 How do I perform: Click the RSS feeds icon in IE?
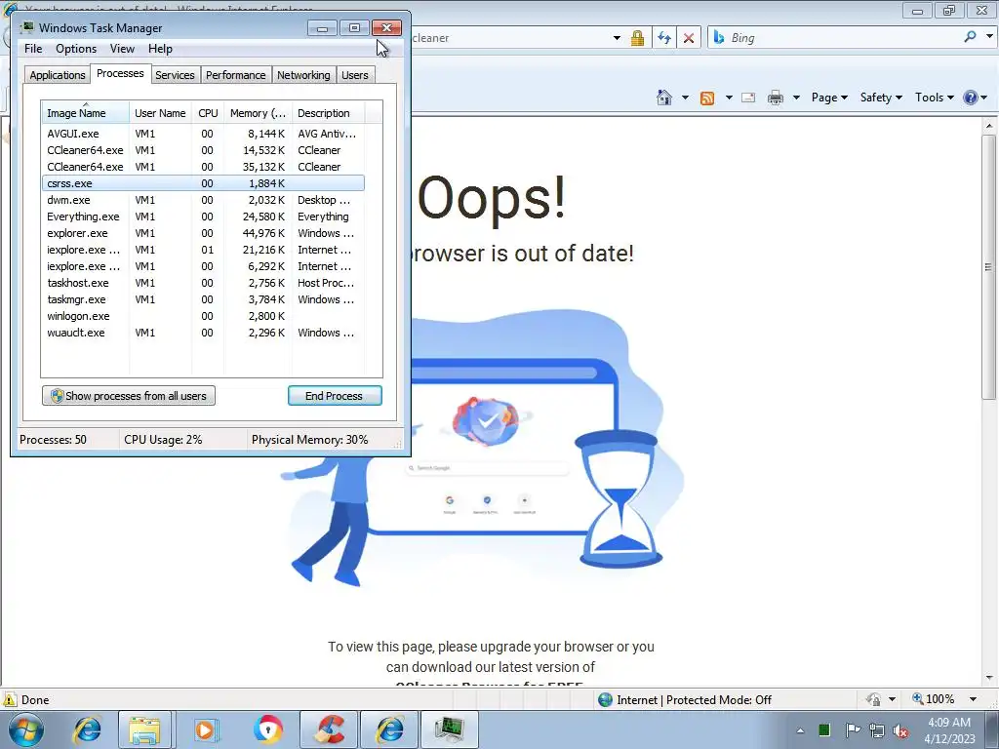click(x=706, y=99)
